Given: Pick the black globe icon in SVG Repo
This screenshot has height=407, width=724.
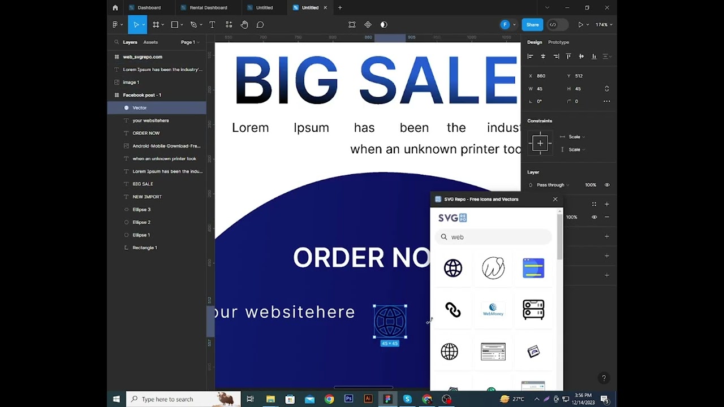Looking at the screenshot, I should click(x=453, y=268).
